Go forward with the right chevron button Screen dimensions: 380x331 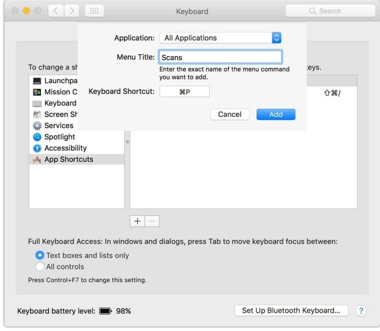pos(72,11)
